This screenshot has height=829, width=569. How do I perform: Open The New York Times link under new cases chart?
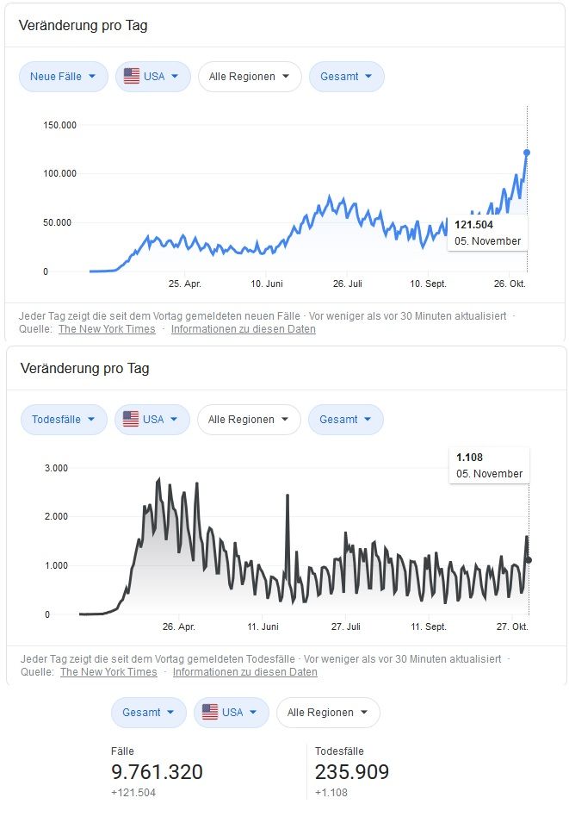tap(107, 329)
